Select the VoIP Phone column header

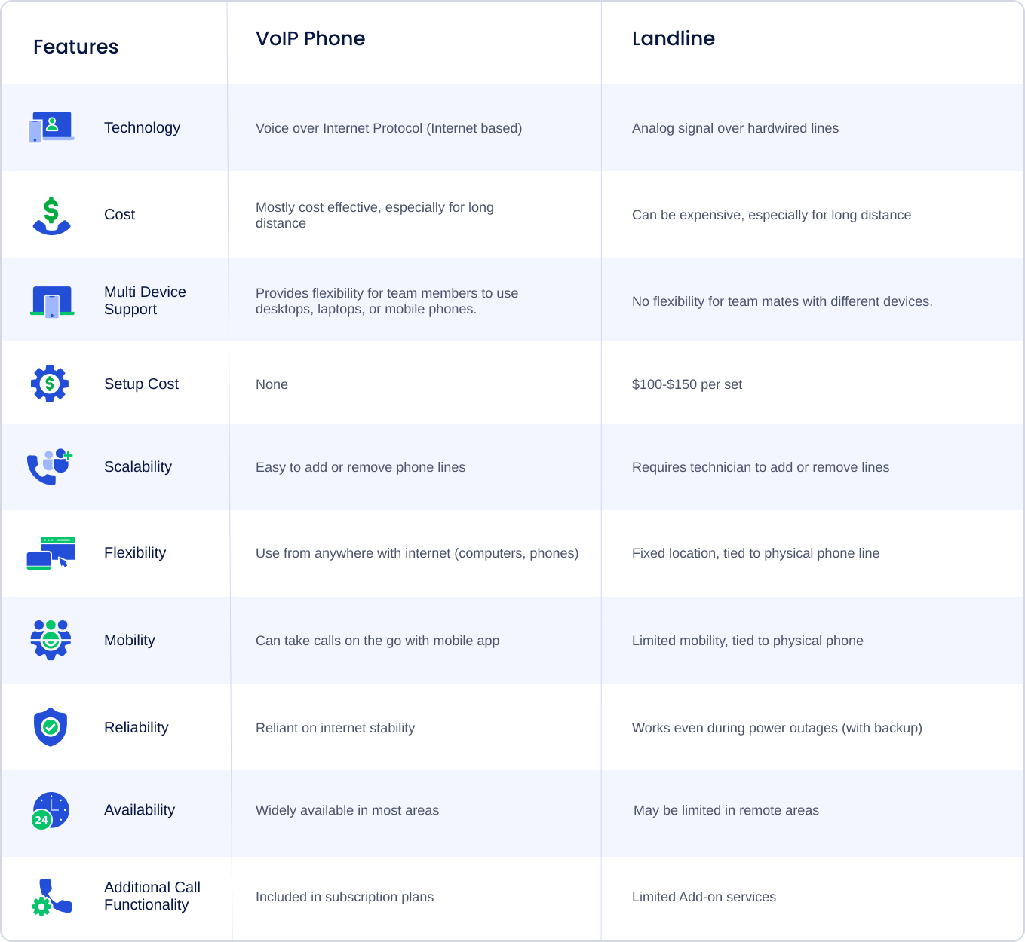click(310, 38)
